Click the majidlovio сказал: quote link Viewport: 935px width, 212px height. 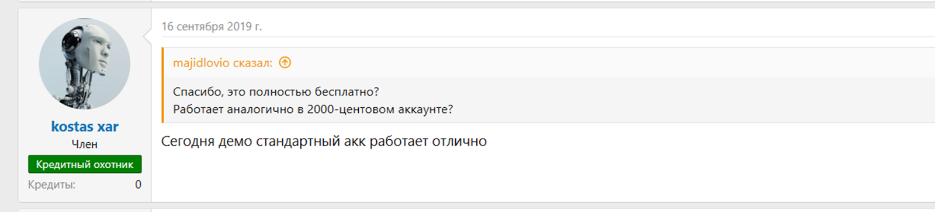[x=223, y=63]
